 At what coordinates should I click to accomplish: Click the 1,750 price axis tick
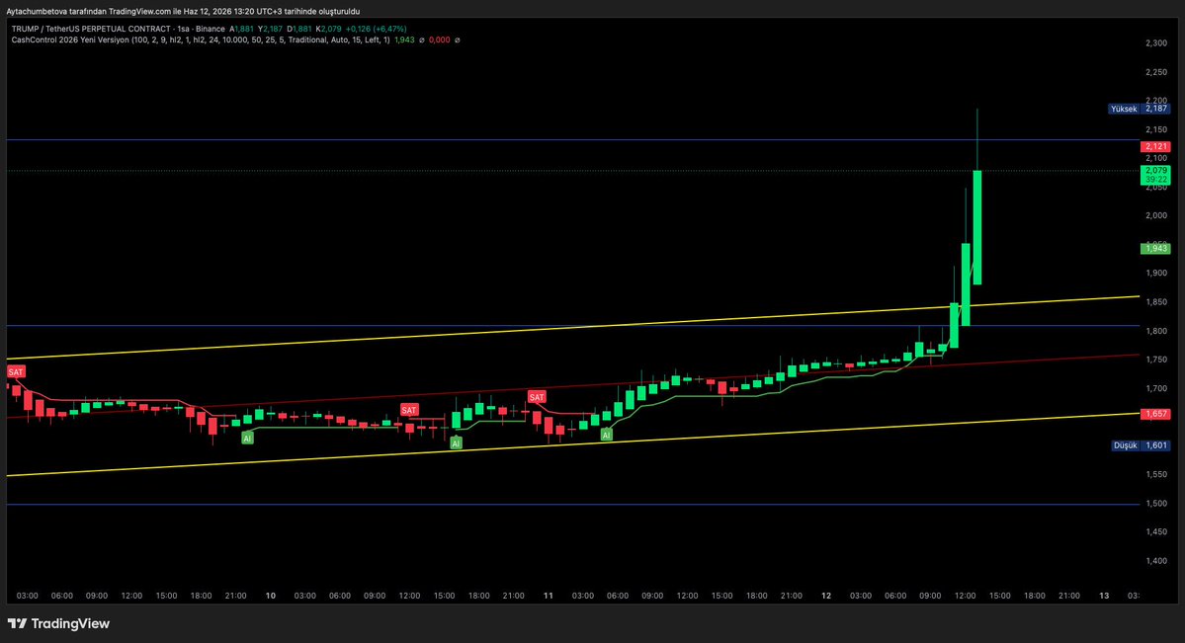1156,360
